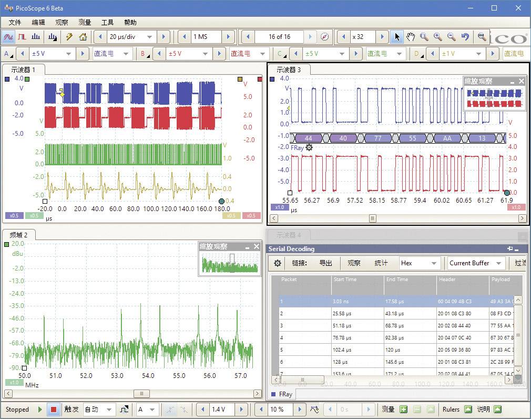531x419 pixels.
Task: Switch to the 频域 2 tab
Action: (17, 235)
